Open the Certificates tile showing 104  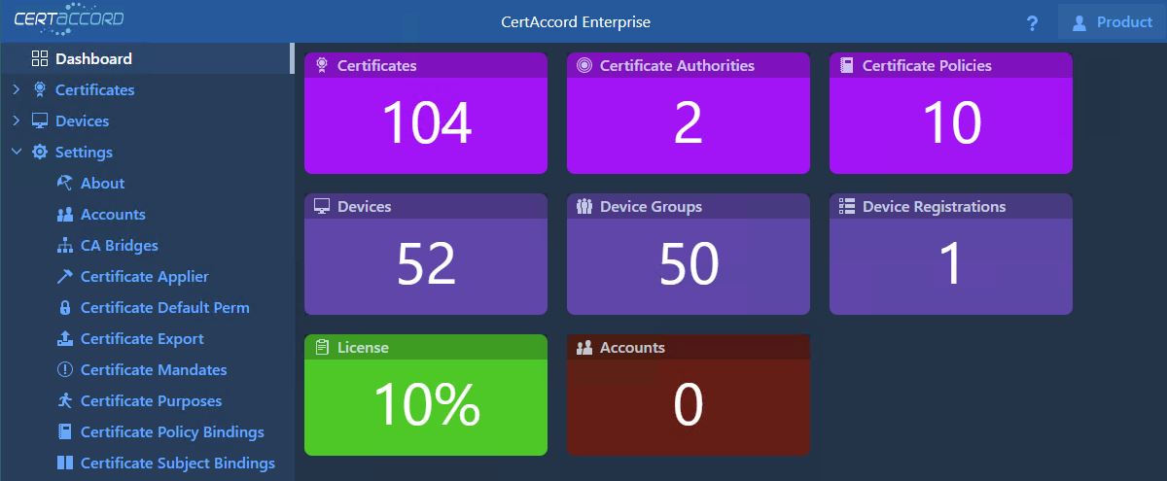point(426,113)
